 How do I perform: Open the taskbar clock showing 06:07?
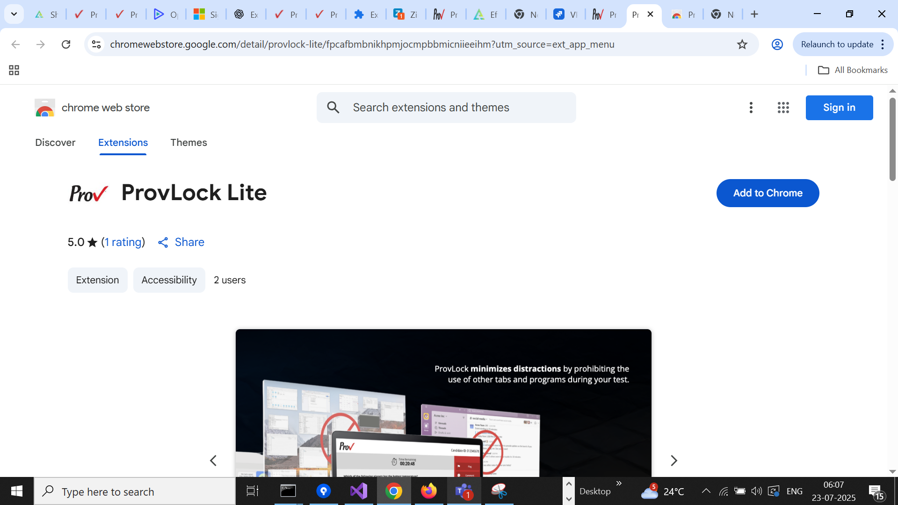833,491
